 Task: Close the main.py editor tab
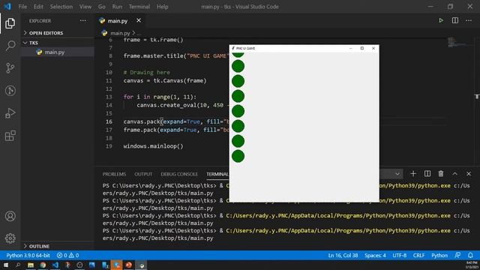[139, 20]
